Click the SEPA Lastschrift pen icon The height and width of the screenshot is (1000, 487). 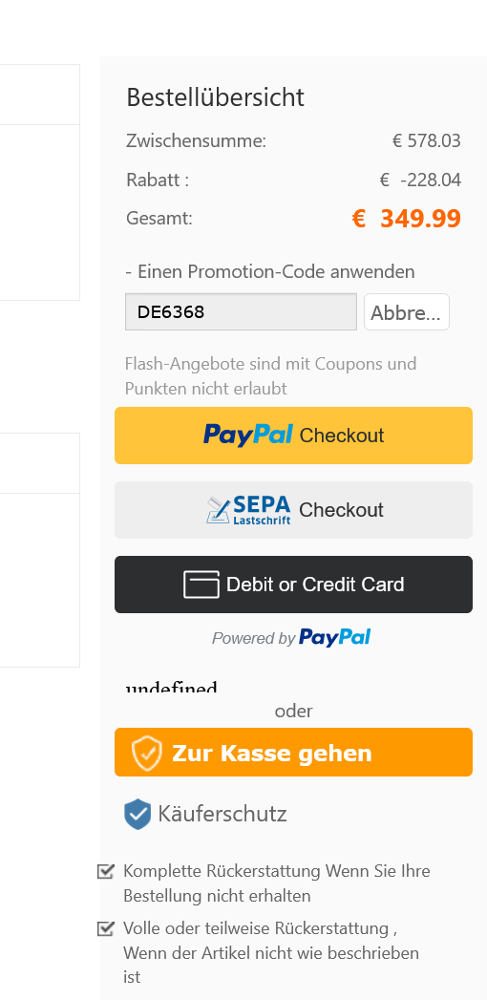pyautogui.click(x=218, y=510)
